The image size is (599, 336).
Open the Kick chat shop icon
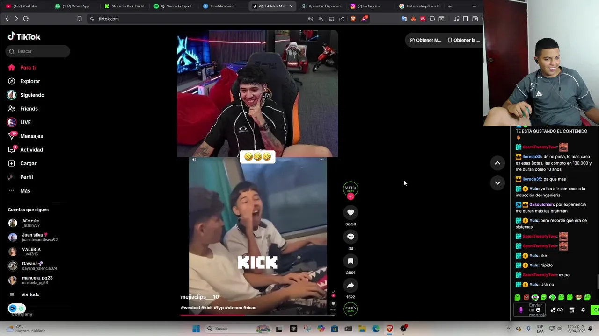[x=571, y=310]
